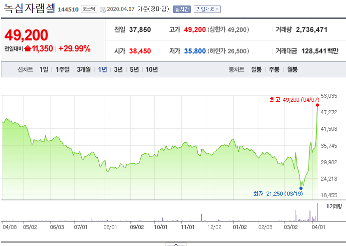Click the 하한가 26,500 text
Image resolution: width=346 pixels, height=246 pixels.
pyautogui.click(x=228, y=51)
